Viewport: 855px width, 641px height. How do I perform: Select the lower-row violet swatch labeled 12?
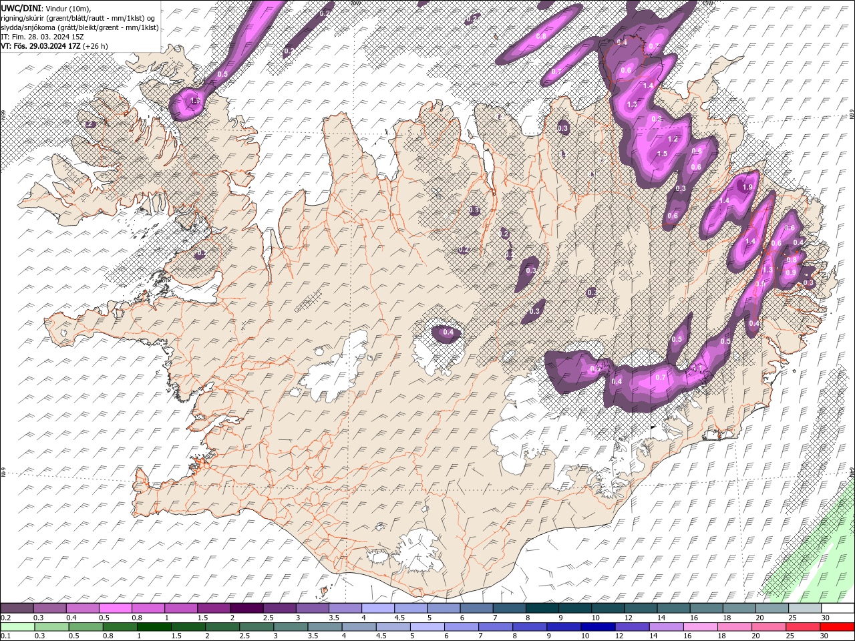(632, 627)
